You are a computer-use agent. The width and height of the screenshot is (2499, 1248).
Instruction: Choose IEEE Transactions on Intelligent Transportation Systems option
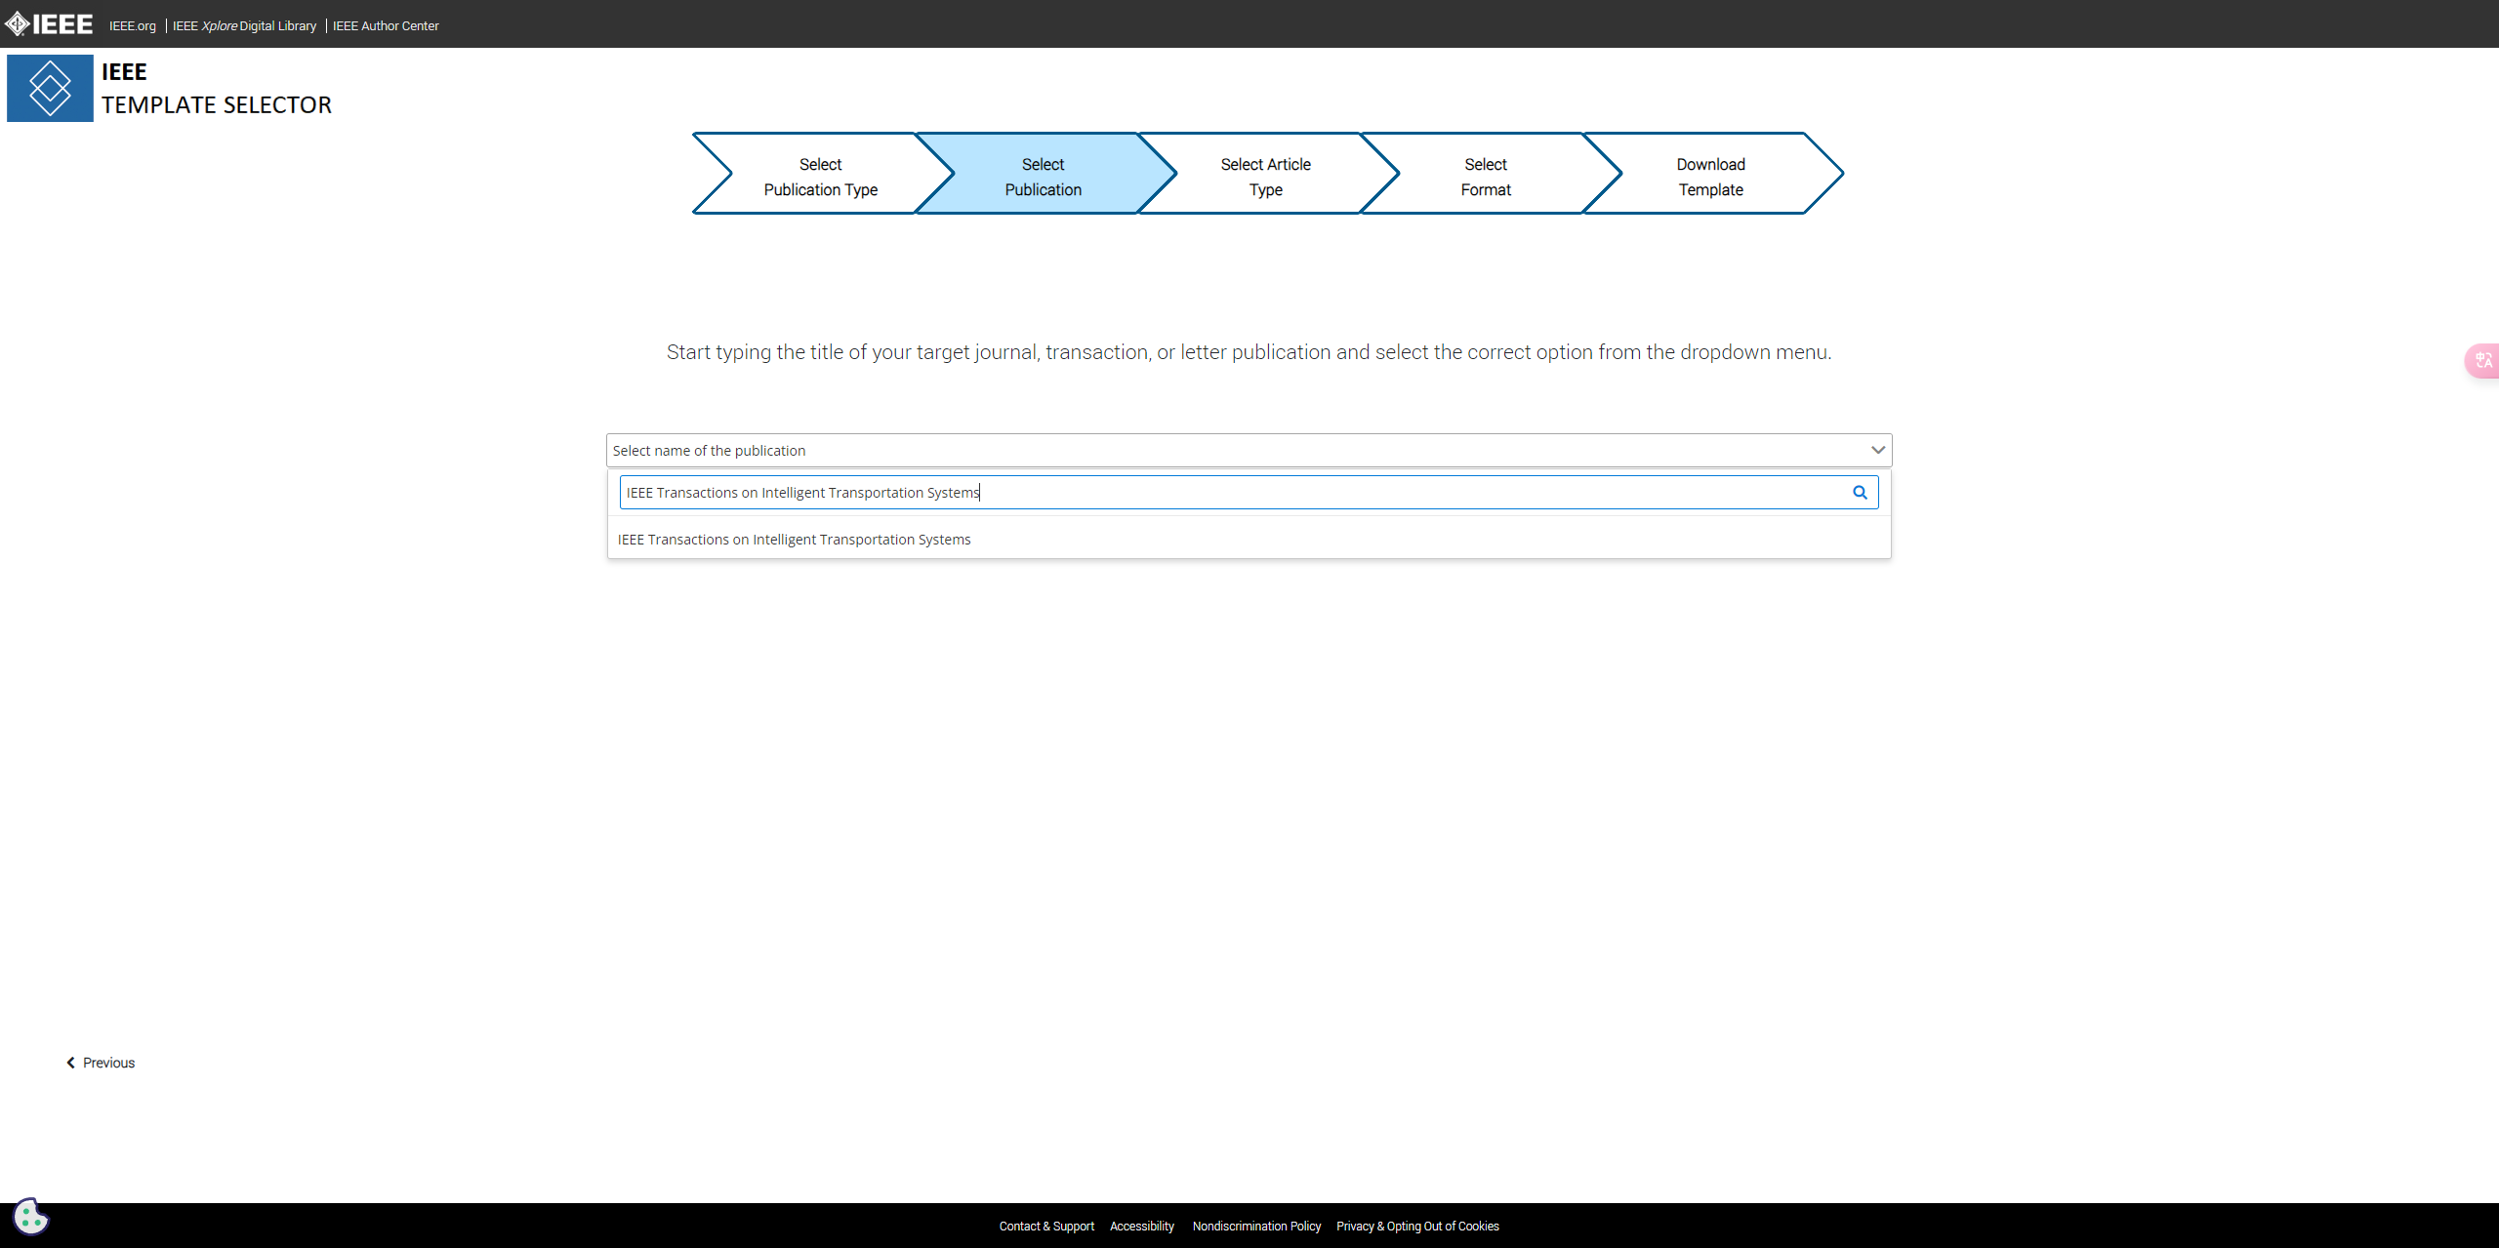(794, 540)
